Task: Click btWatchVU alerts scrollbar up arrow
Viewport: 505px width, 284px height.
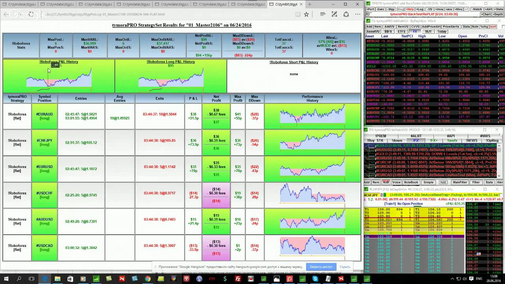Action: [x=499, y=146]
